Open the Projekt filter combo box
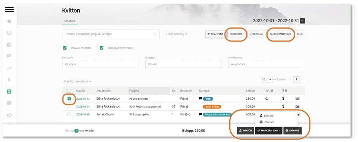Image resolution: width=358 pixels, height=142 pixels. click(184, 65)
